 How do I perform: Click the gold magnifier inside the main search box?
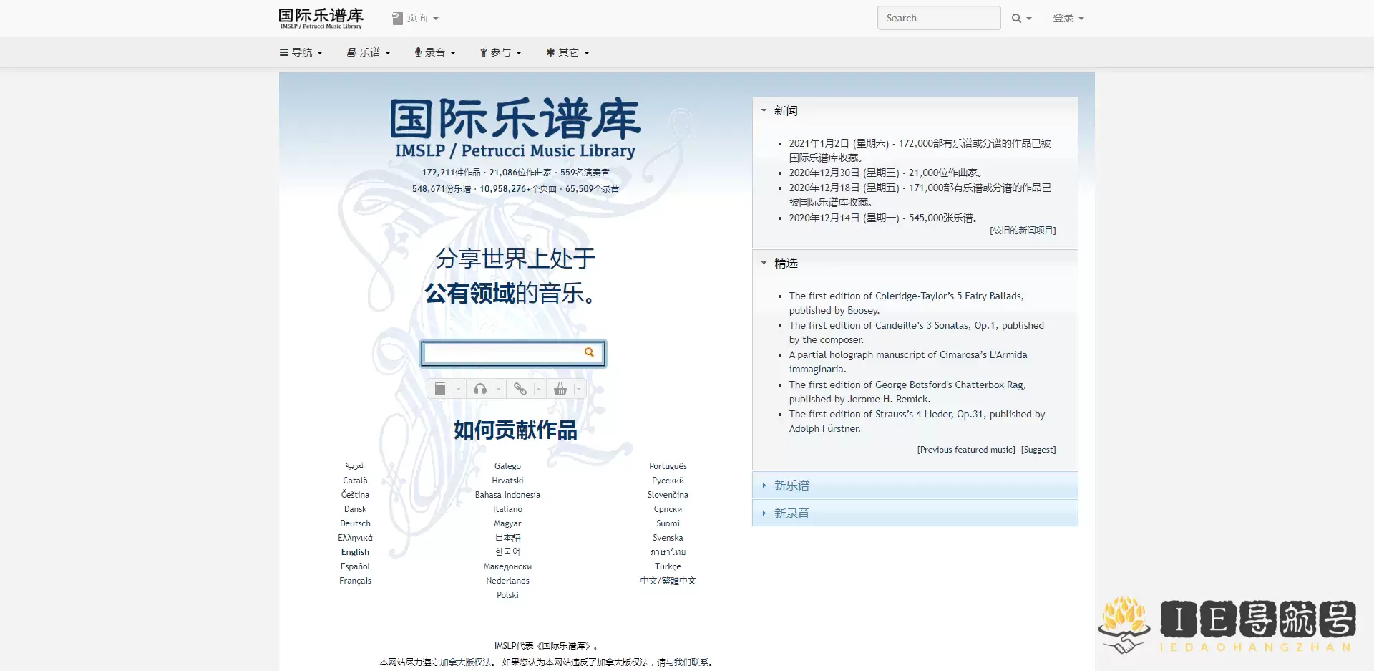point(589,352)
